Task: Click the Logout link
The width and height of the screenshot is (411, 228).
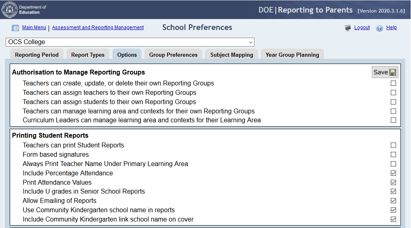Action: click(362, 28)
